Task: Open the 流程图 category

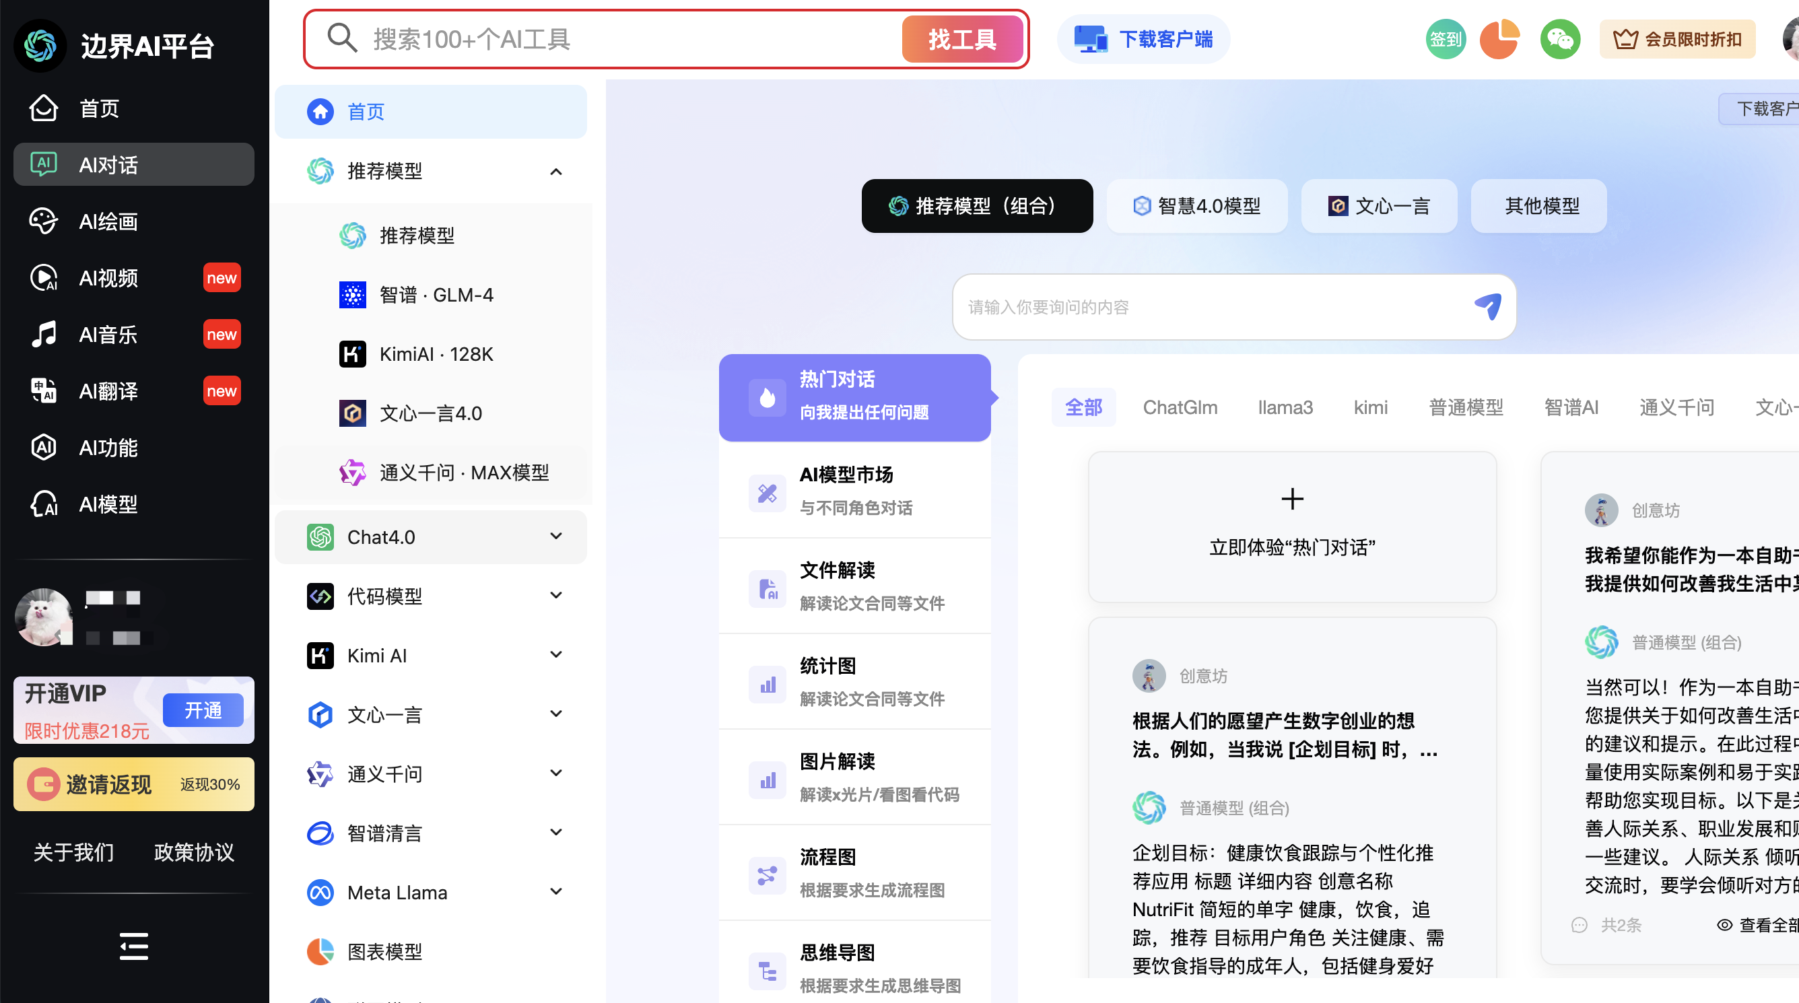Action: (855, 874)
